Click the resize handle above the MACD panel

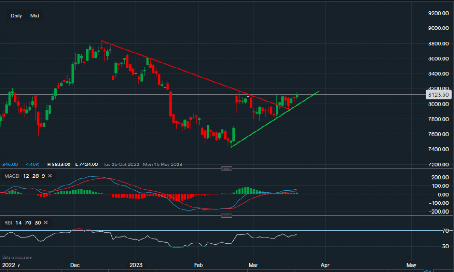pyautogui.click(x=226, y=169)
